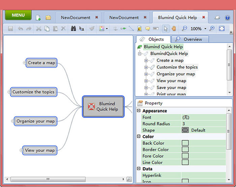Open the color theme dropdown arrow
Image resolution: width=236 pixels, height=187 pixels.
coord(107,28)
